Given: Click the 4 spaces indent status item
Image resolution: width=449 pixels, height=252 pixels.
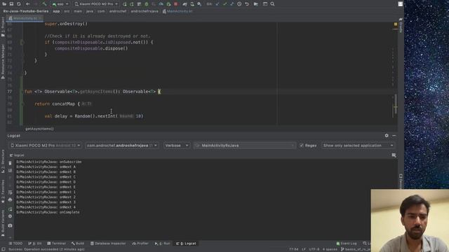Looking at the screenshot, I should tap(330, 249).
